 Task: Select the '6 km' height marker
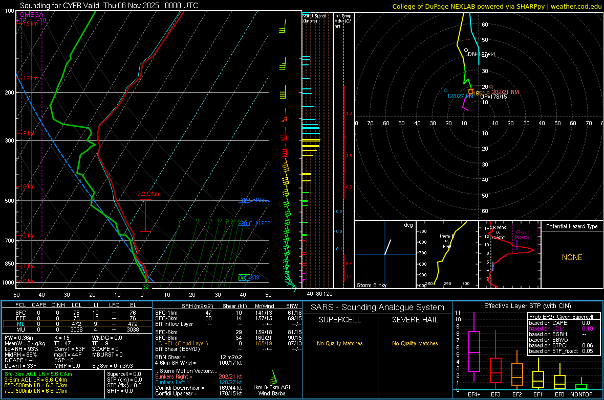(x=29, y=186)
